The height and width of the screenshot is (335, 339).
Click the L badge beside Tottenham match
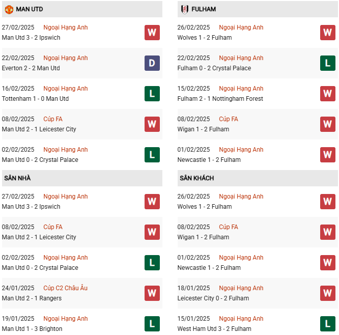[x=152, y=94]
